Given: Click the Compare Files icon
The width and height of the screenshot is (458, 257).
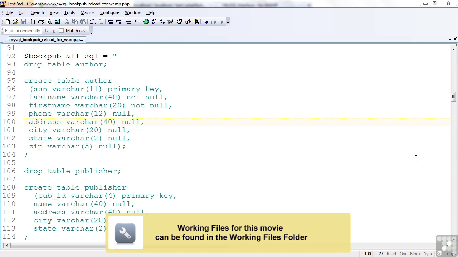Looking at the screenshot, I should pos(170,22).
